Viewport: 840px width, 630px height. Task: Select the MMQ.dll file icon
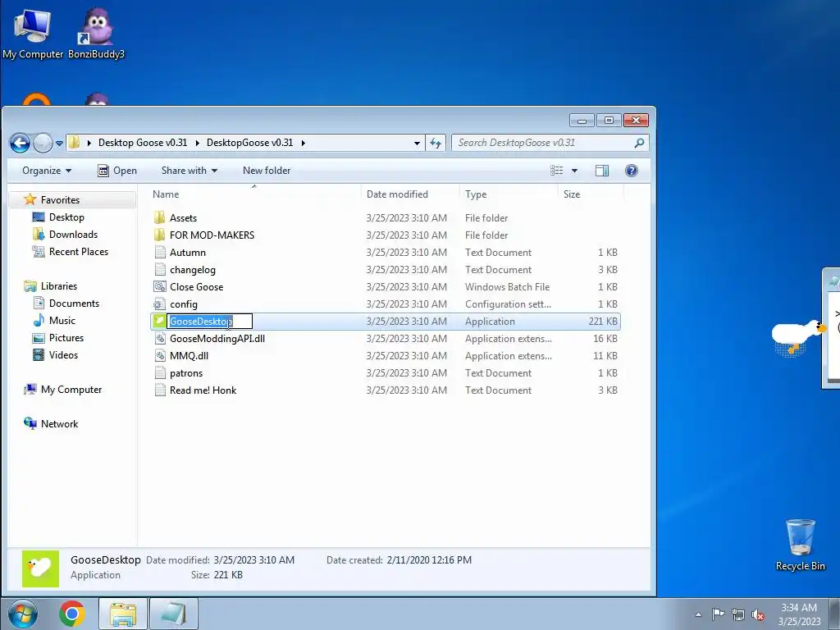click(160, 355)
